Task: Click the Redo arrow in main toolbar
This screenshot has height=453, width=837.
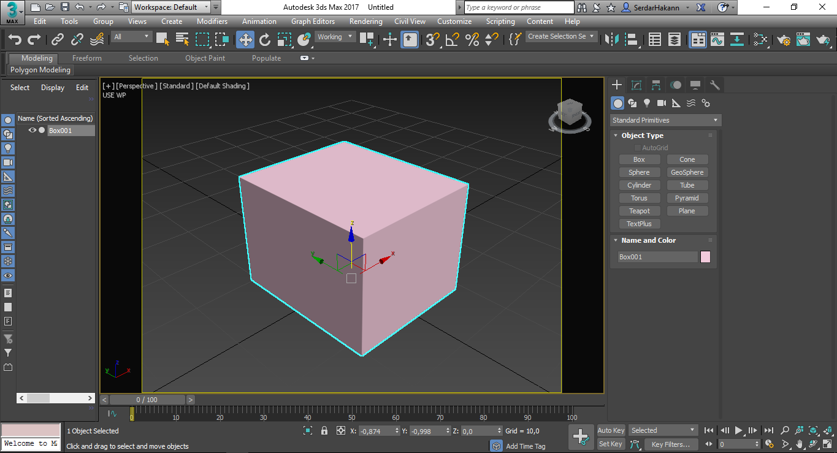Action: (34, 39)
